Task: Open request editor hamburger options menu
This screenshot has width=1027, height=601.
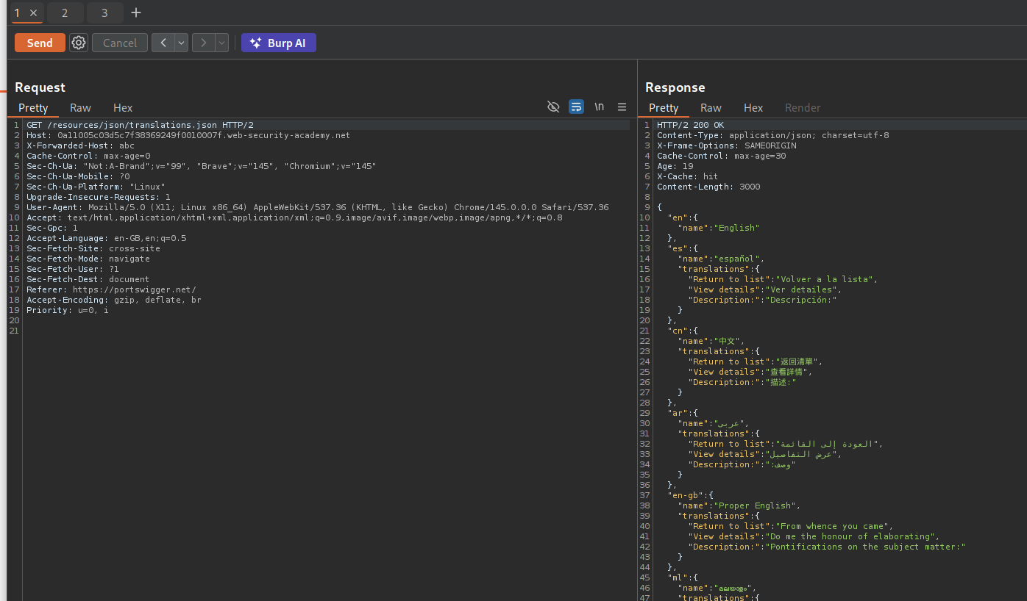Action: (622, 107)
